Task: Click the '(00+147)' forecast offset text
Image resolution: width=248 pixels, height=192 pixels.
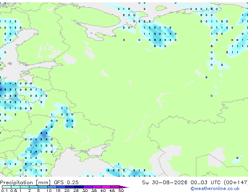Action: (x=236, y=183)
